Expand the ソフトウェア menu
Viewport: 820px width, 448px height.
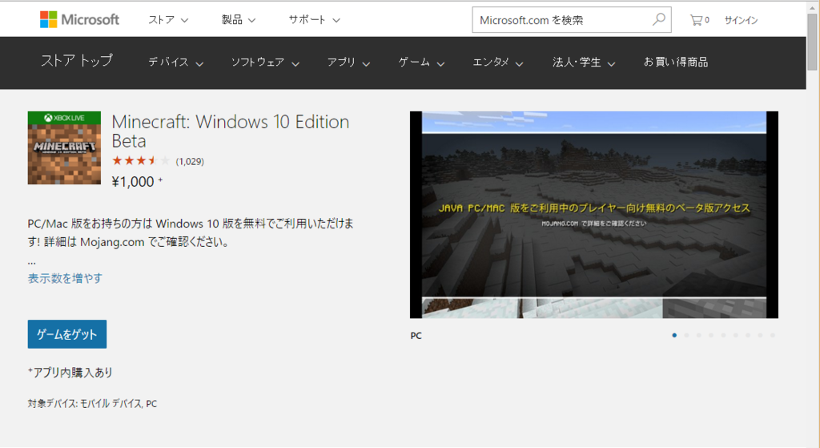point(265,63)
